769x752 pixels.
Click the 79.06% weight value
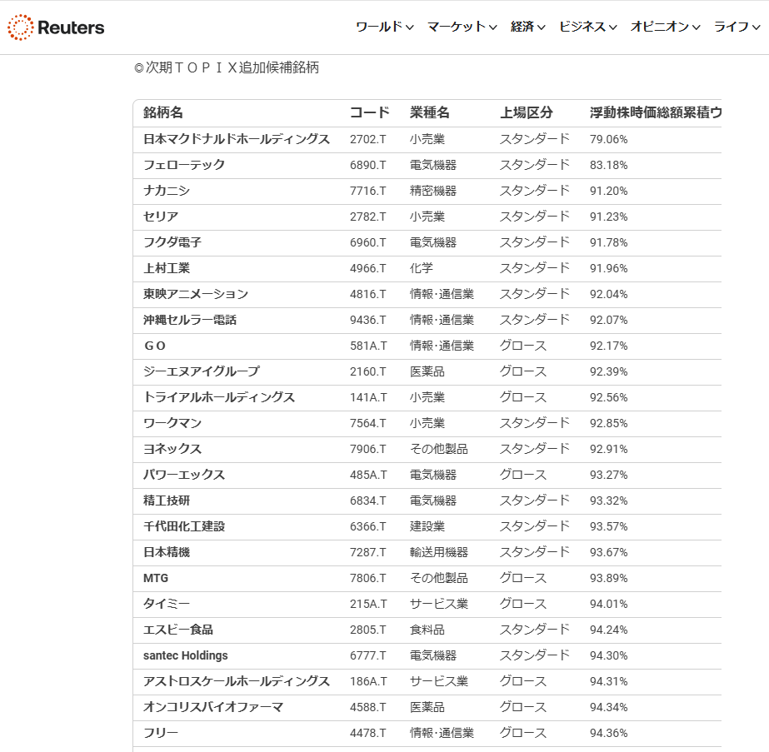pos(609,139)
